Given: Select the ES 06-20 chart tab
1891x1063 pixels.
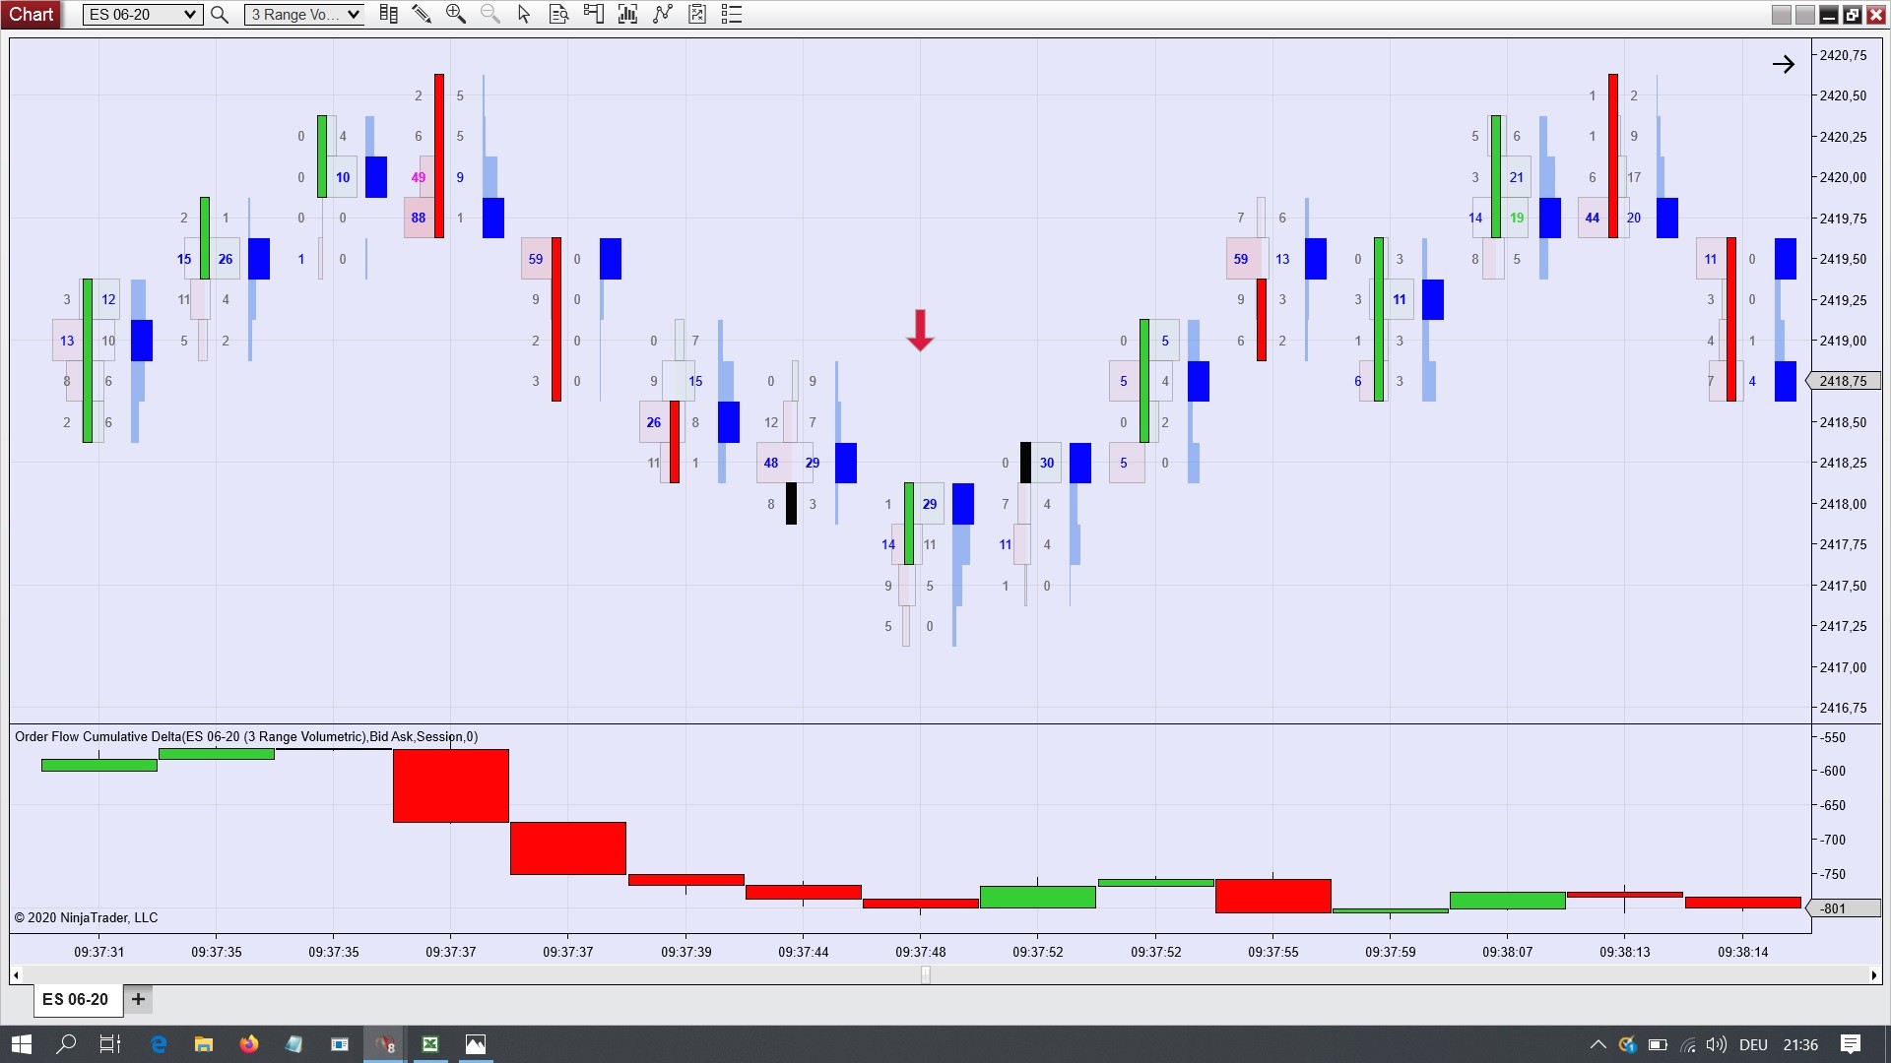Looking at the screenshot, I should point(76,999).
